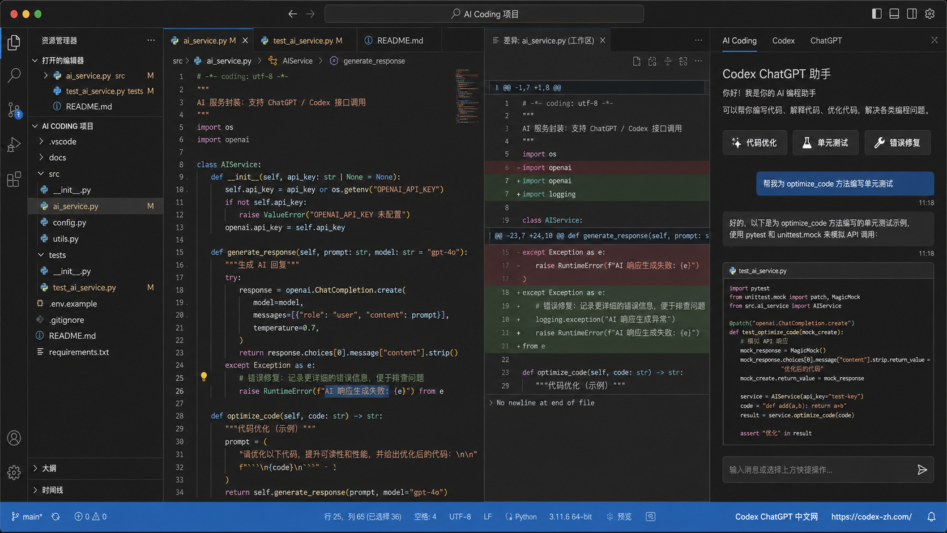This screenshot has height=533, width=947.
Task: Click the file page icon in diff toolbar
Action: tap(637, 61)
